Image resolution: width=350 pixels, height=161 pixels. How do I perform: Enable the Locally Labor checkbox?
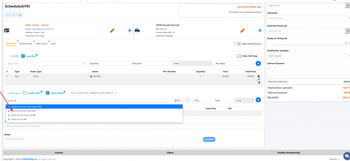[25, 93]
